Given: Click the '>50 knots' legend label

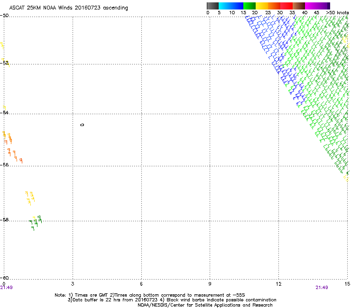Looking at the screenshot, I should (x=337, y=13).
